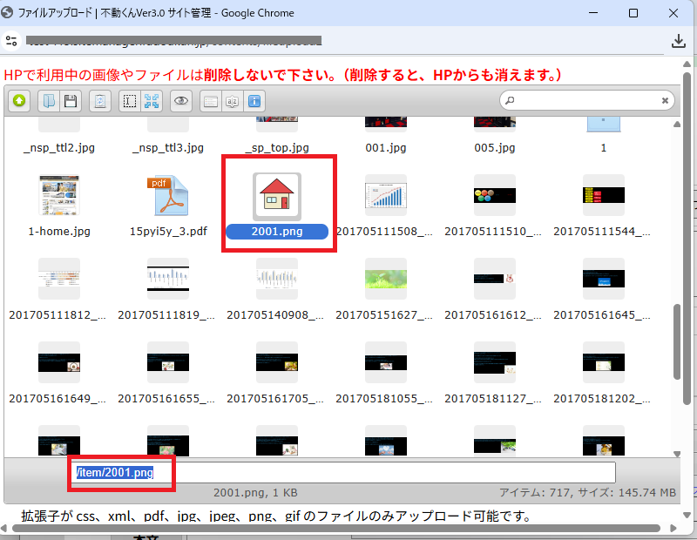
Task: Toggle list view using the view icon
Action: [x=211, y=101]
